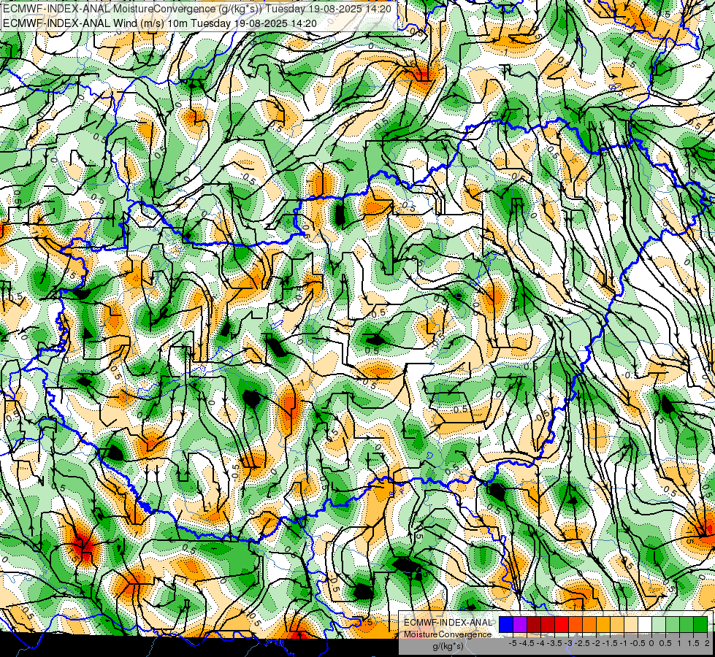Image resolution: width=715 pixels, height=657 pixels.
Task: Click the darkest green legend swatch
Action: click(x=700, y=624)
